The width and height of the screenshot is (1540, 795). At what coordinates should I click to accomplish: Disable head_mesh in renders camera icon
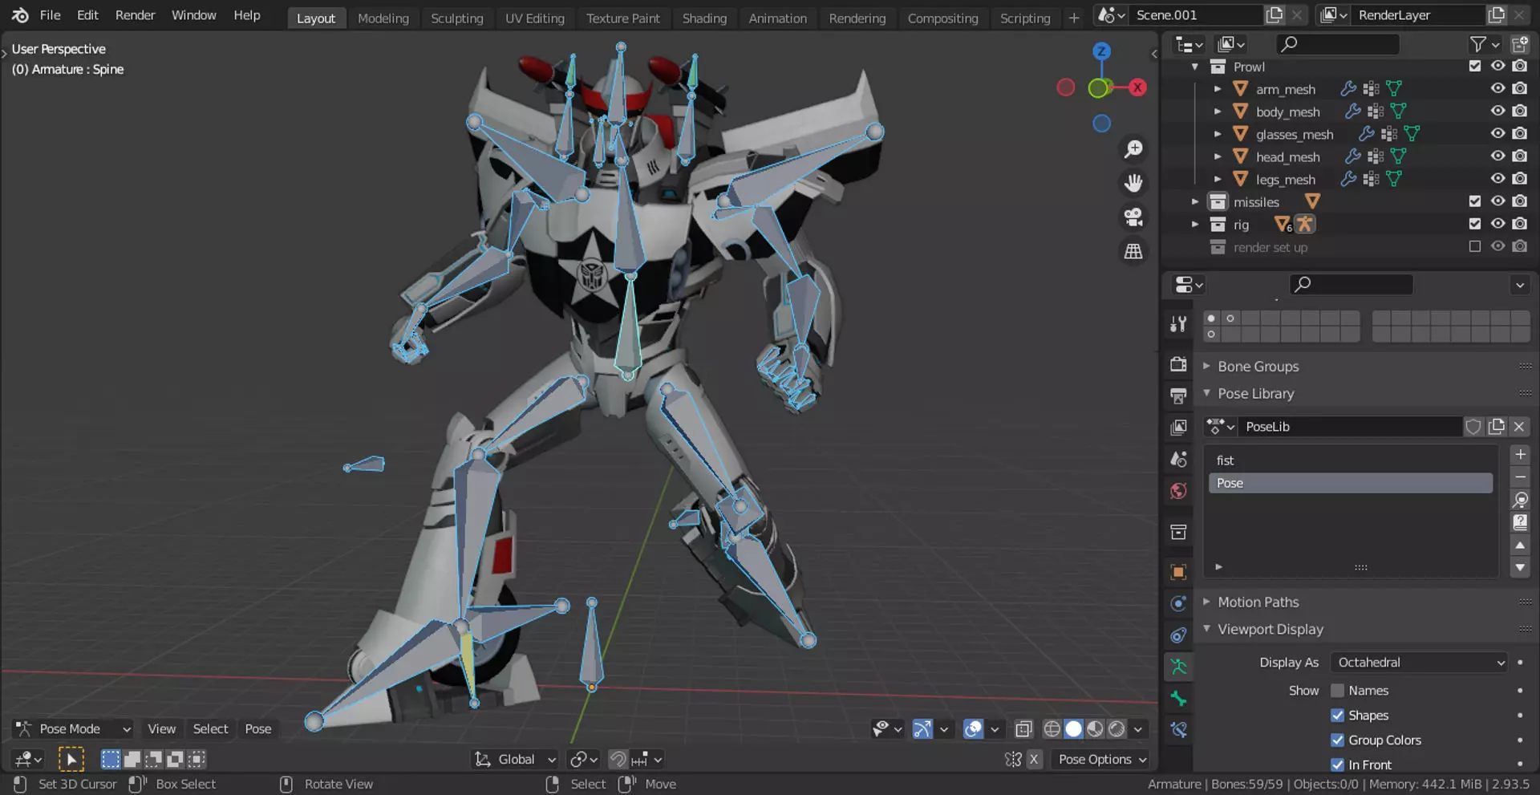[1520, 156]
